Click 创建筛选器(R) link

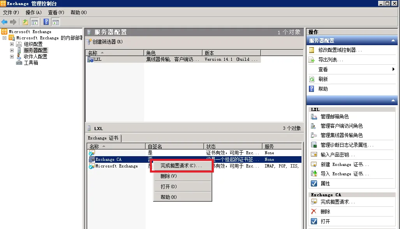click(x=107, y=42)
